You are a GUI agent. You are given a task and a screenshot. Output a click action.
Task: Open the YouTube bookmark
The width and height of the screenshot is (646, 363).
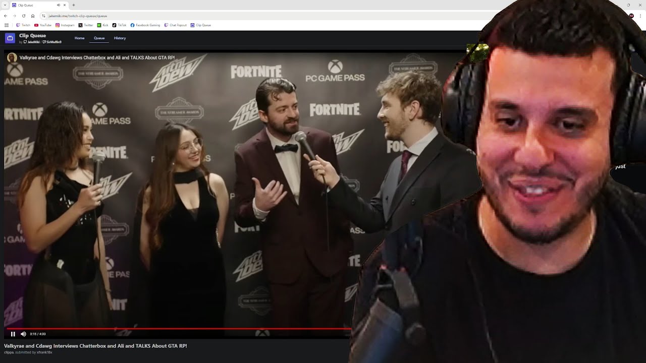(x=43, y=25)
